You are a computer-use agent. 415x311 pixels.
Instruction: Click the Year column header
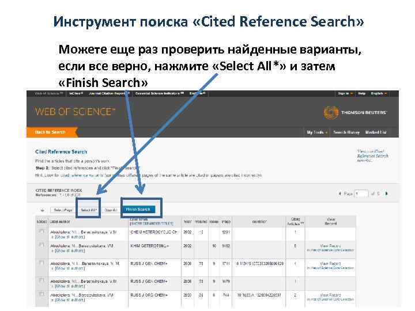[x=187, y=222]
